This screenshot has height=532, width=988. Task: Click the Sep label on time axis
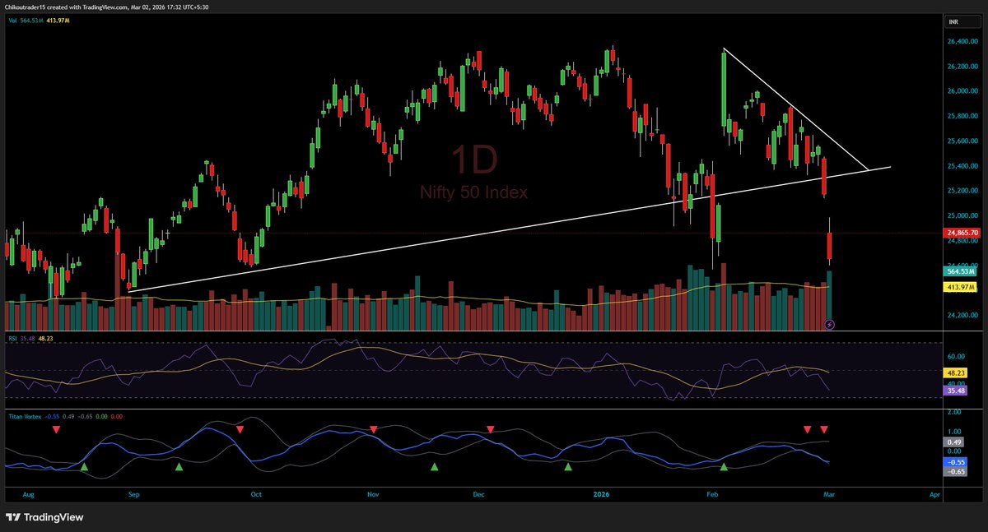(134, 495)
